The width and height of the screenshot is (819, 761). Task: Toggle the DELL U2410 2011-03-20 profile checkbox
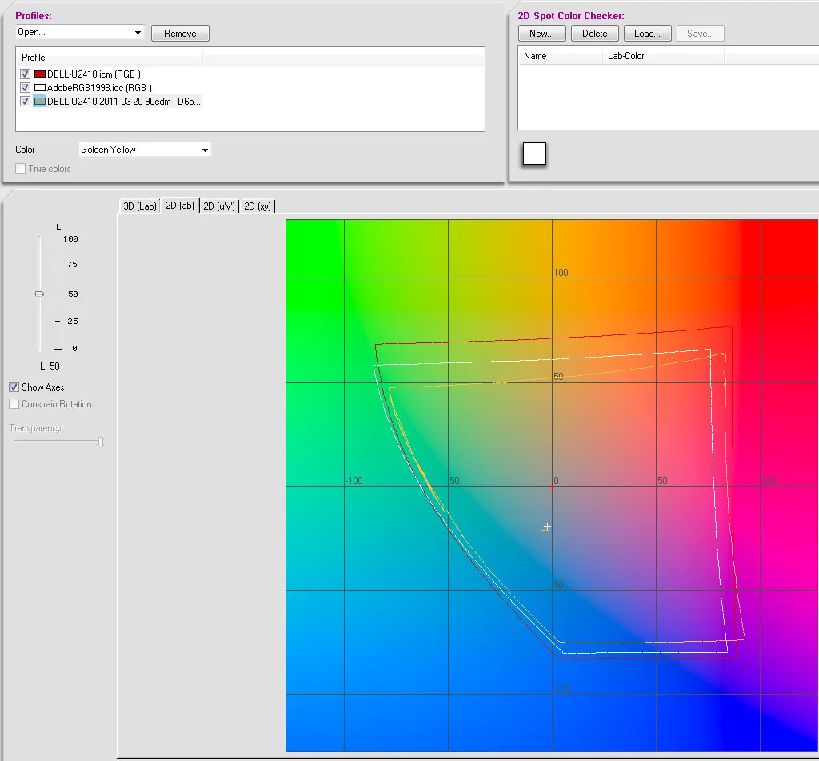[x=25, y=102]
